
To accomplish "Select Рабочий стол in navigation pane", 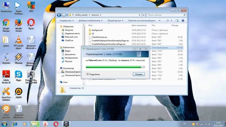I will tap(70, 37).
